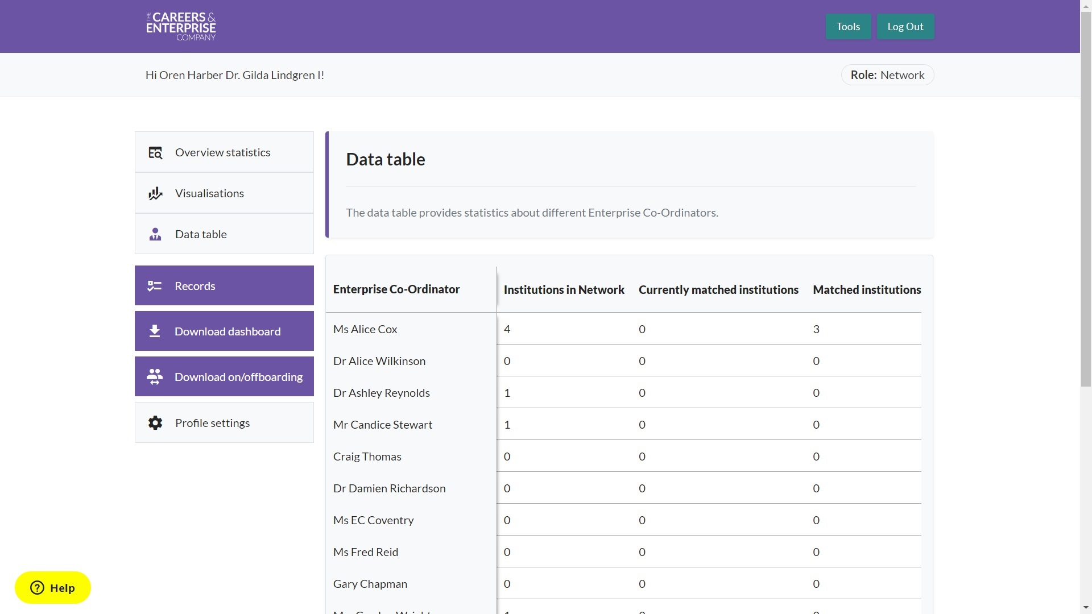Select the Craig Thomas row name
Image resolution: width=1092 pixels, height=614 pixels.
[367, 457]
